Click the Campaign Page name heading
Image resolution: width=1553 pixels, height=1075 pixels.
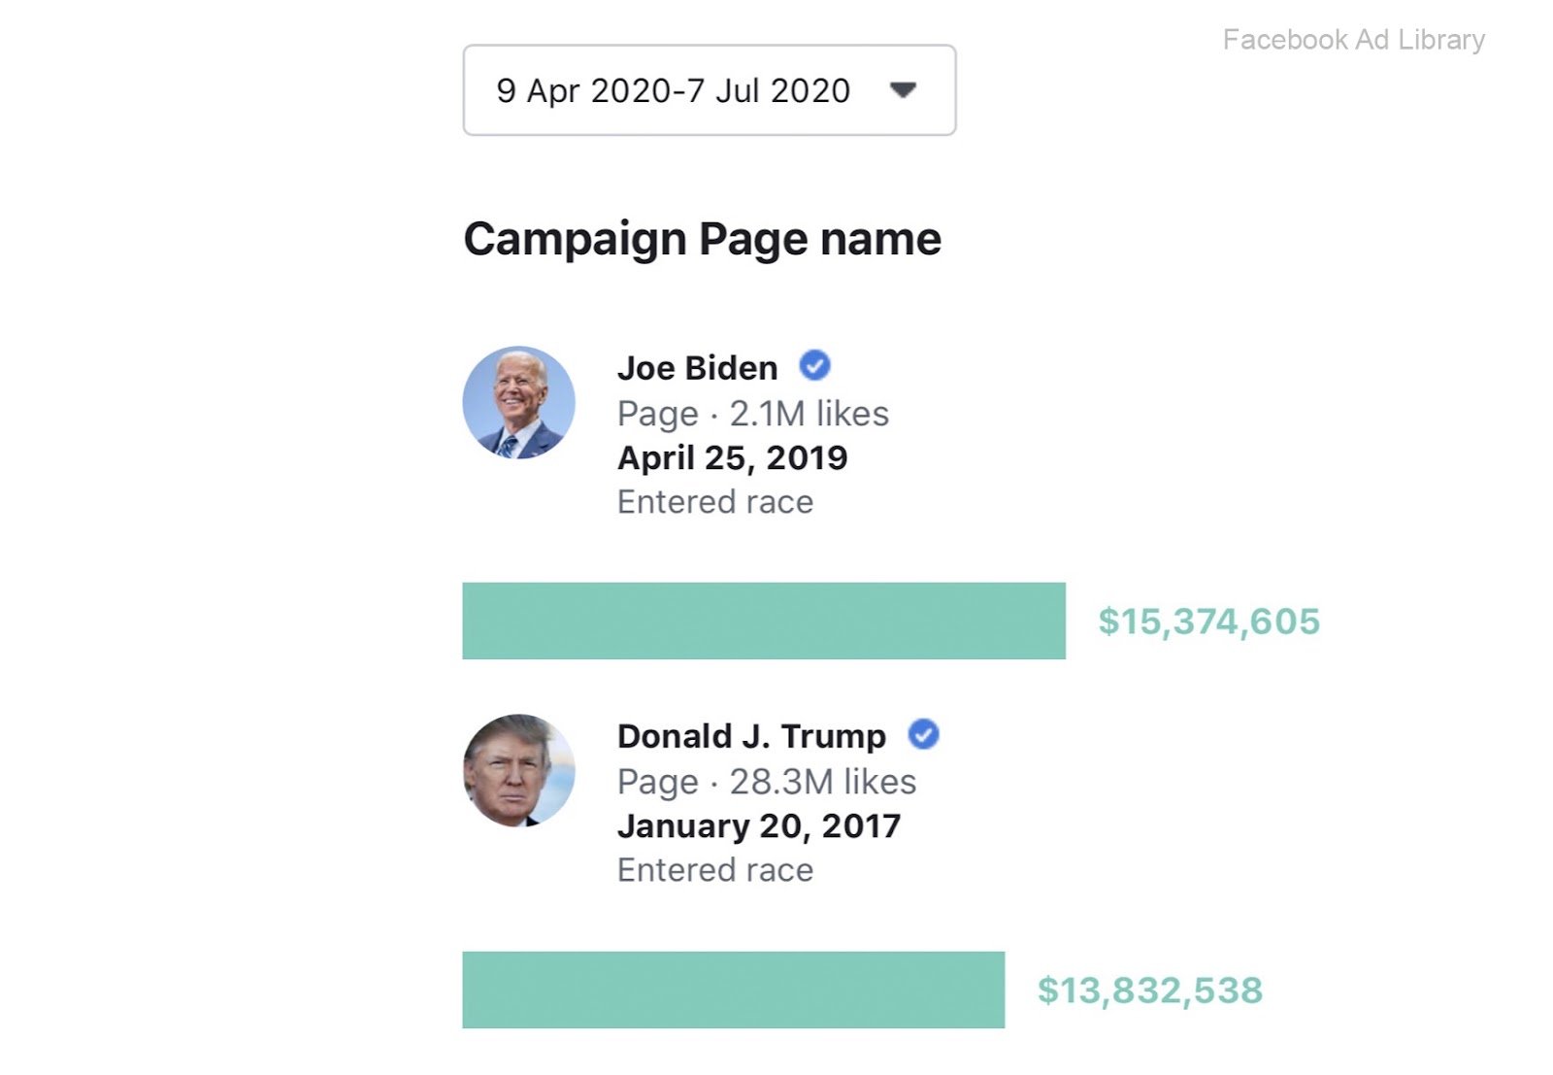(x=702, y=239)
